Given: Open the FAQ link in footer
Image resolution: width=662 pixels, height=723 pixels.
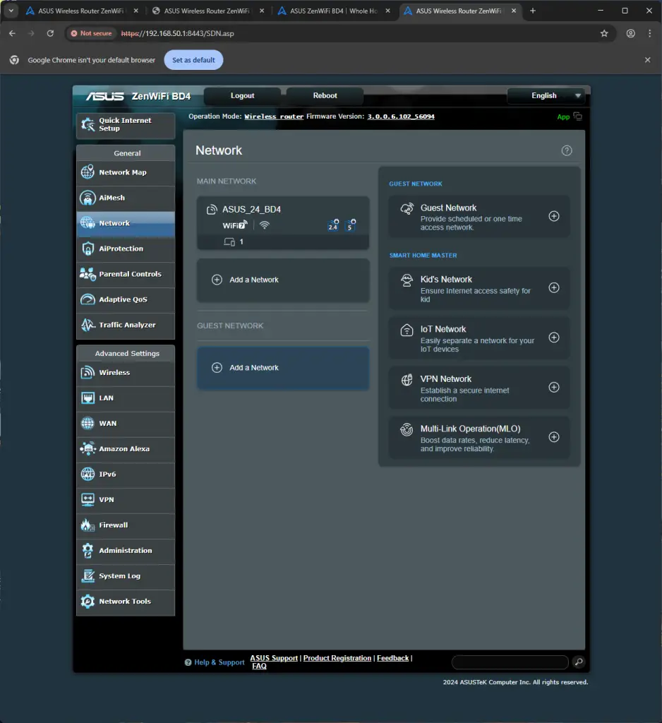Looking at the screenshot, I should click(x=259, y=666).
